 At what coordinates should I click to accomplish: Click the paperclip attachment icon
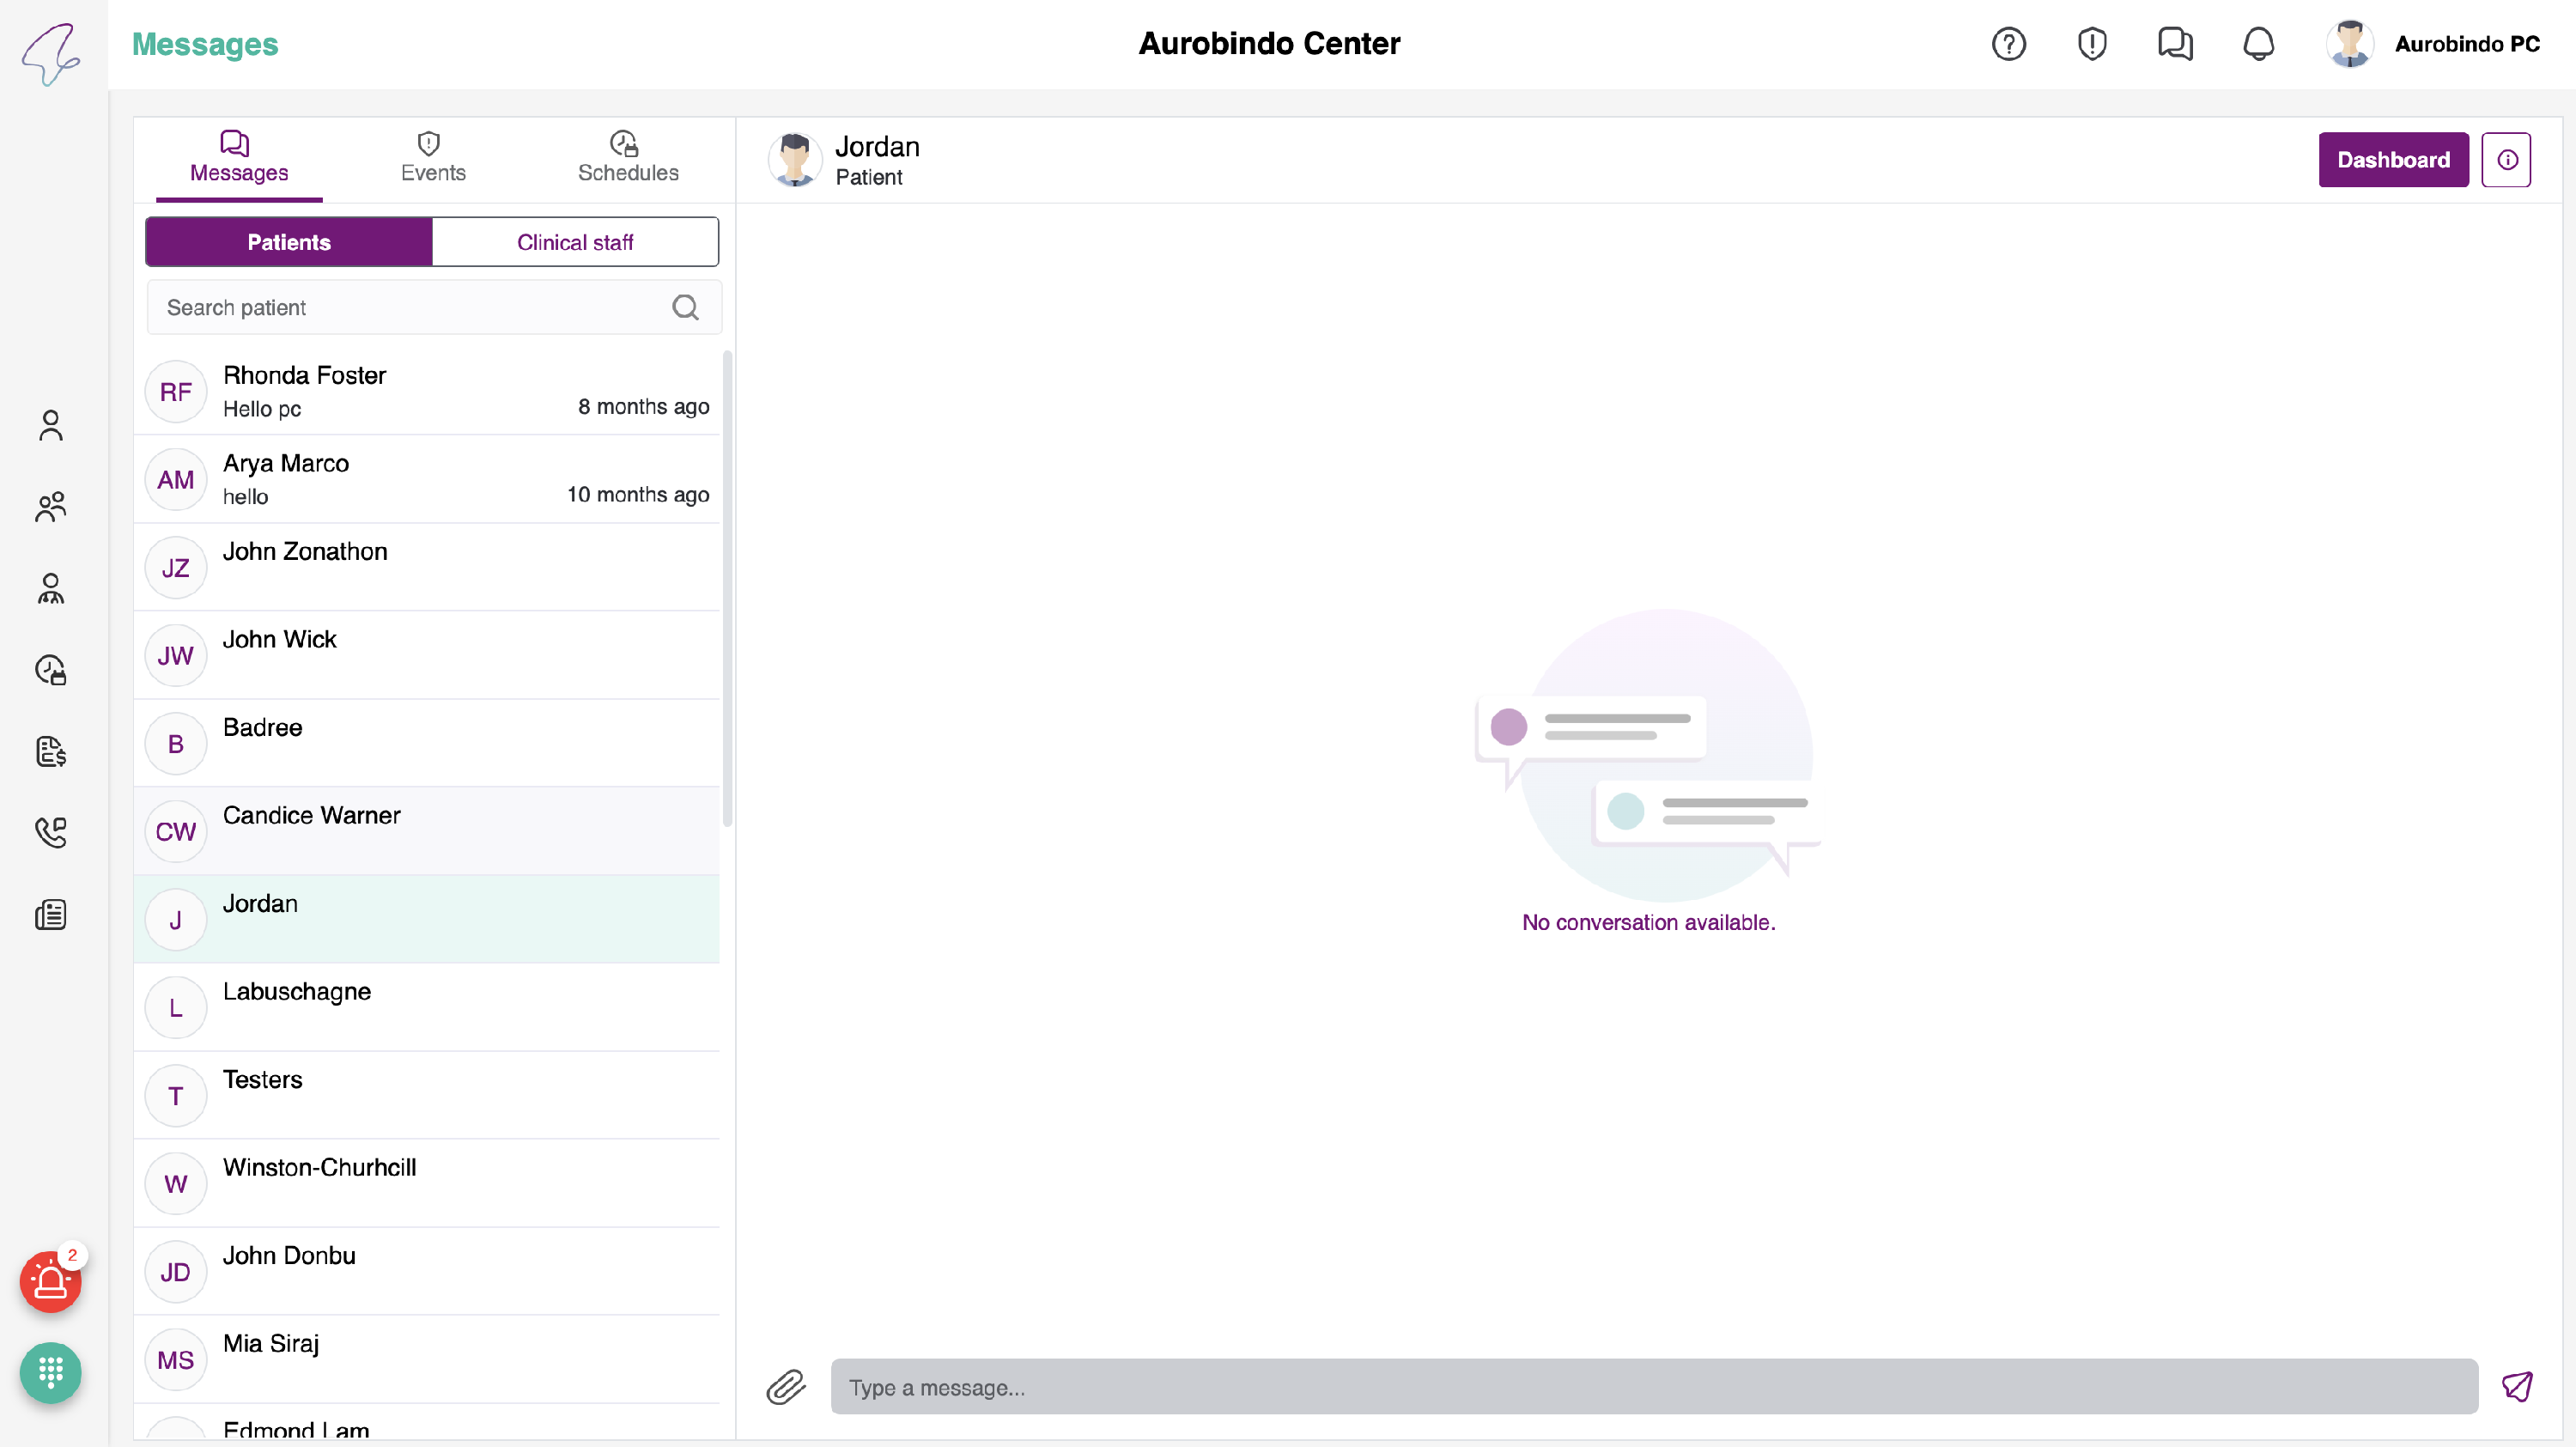pos(786,1387)
